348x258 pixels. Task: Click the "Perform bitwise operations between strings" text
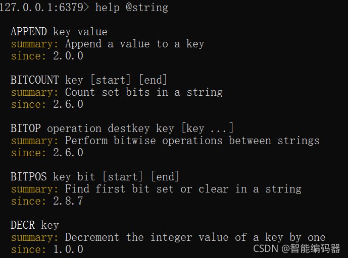(192, 141)
